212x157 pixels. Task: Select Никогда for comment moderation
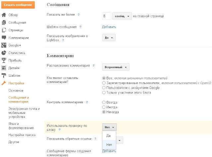pyautogui.click(x=104, y=112)
